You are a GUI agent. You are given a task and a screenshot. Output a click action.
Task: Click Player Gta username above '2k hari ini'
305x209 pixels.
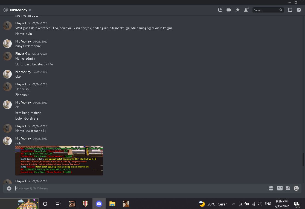pyautogui.click(x=23, y=84)
